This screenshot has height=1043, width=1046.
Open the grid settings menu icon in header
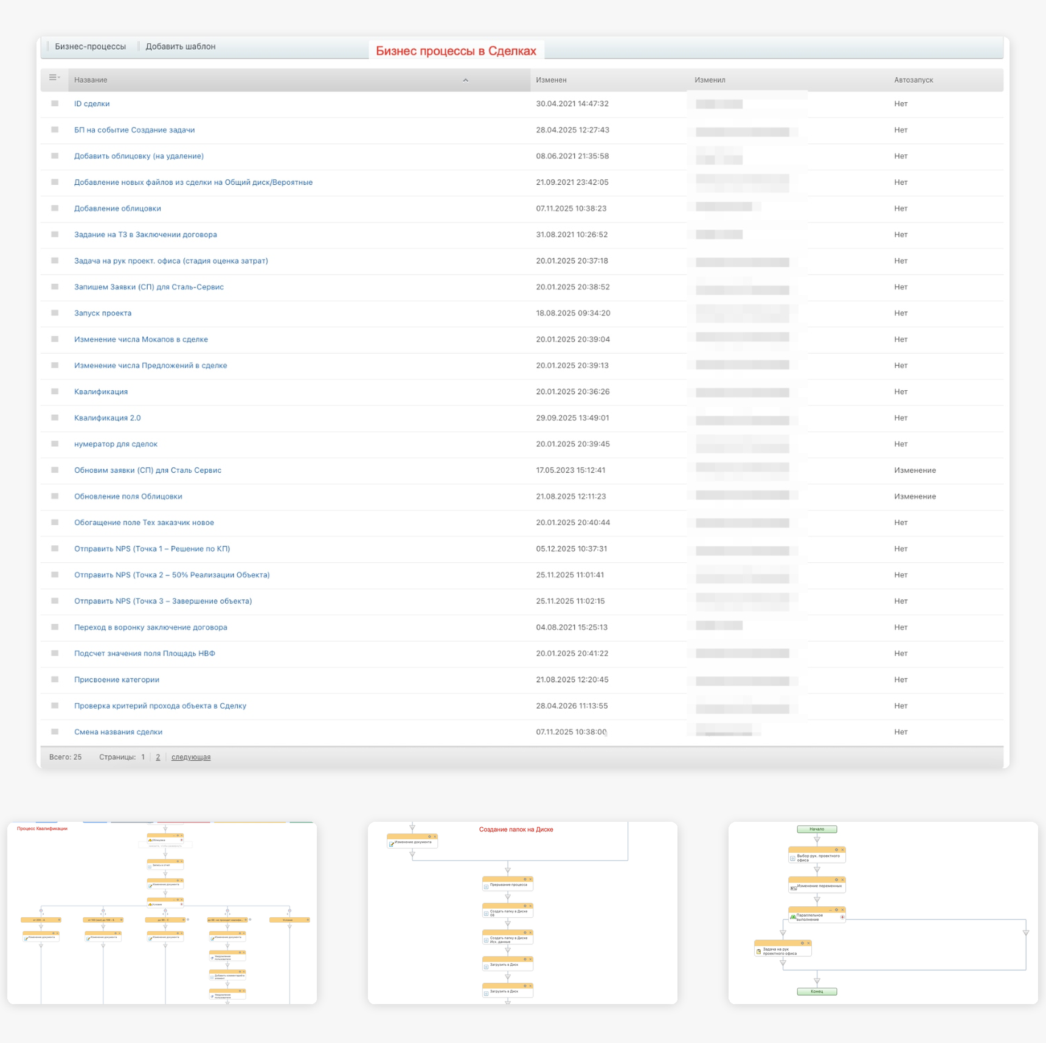tap(54, 78)
